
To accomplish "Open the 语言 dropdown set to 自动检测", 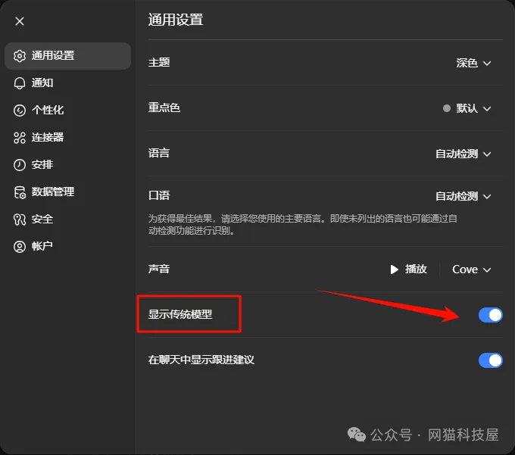I will click(x=463, y=154).
